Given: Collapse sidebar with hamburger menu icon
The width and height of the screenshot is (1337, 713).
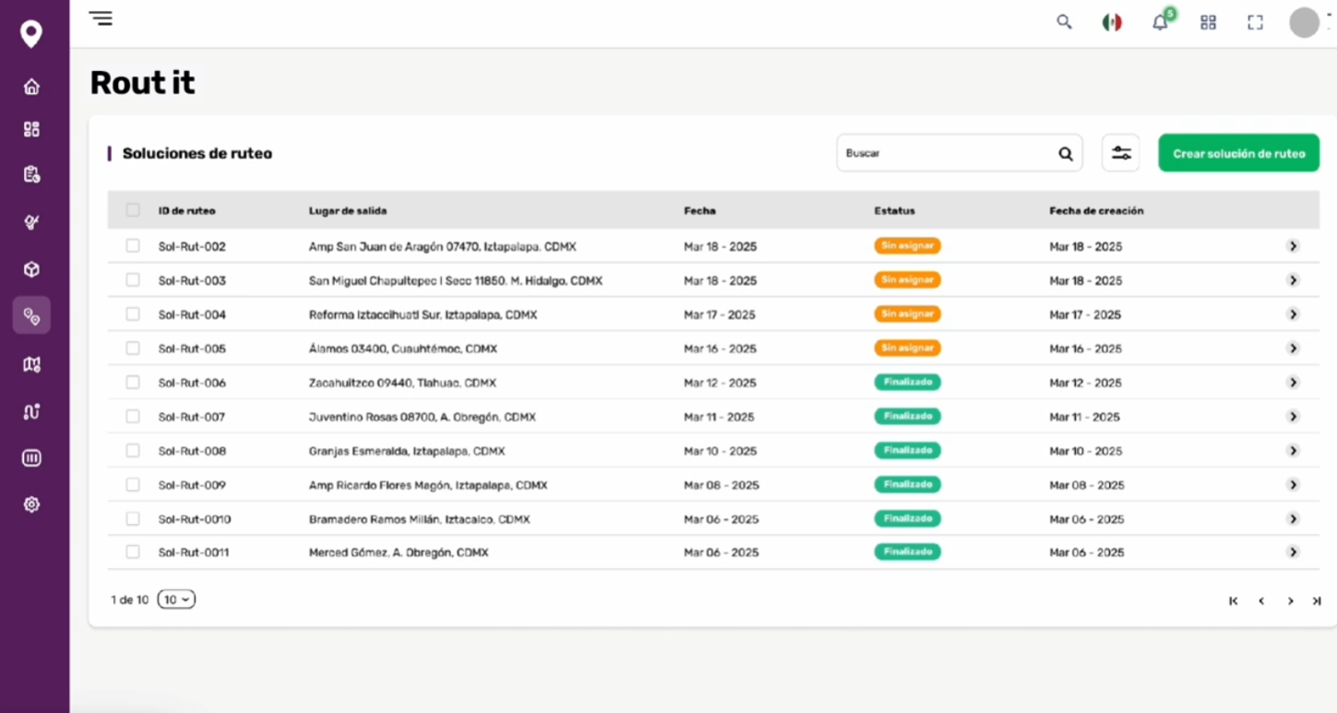Looking at the screenshot, I should (x=101, y=18).
